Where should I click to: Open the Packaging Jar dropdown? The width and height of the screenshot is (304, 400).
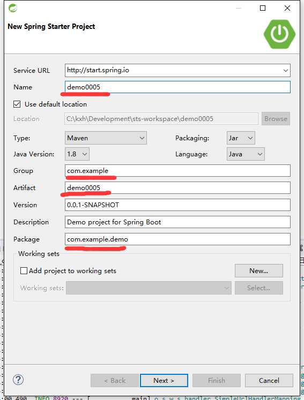[241, 138]
